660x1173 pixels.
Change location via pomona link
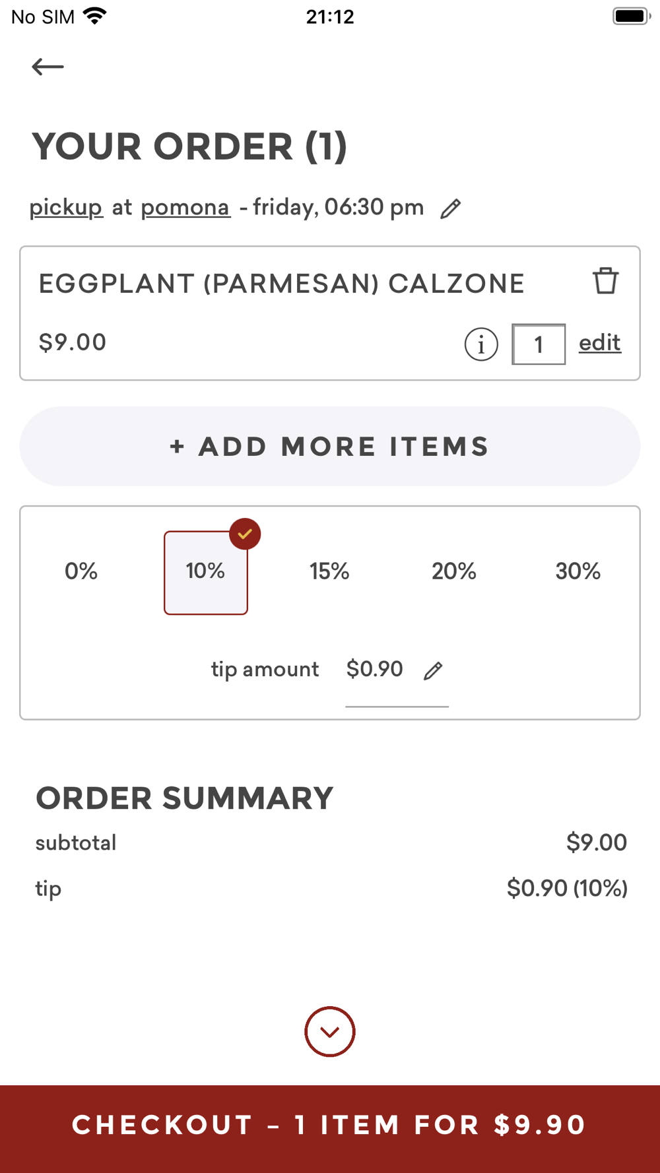coord(185,208)
